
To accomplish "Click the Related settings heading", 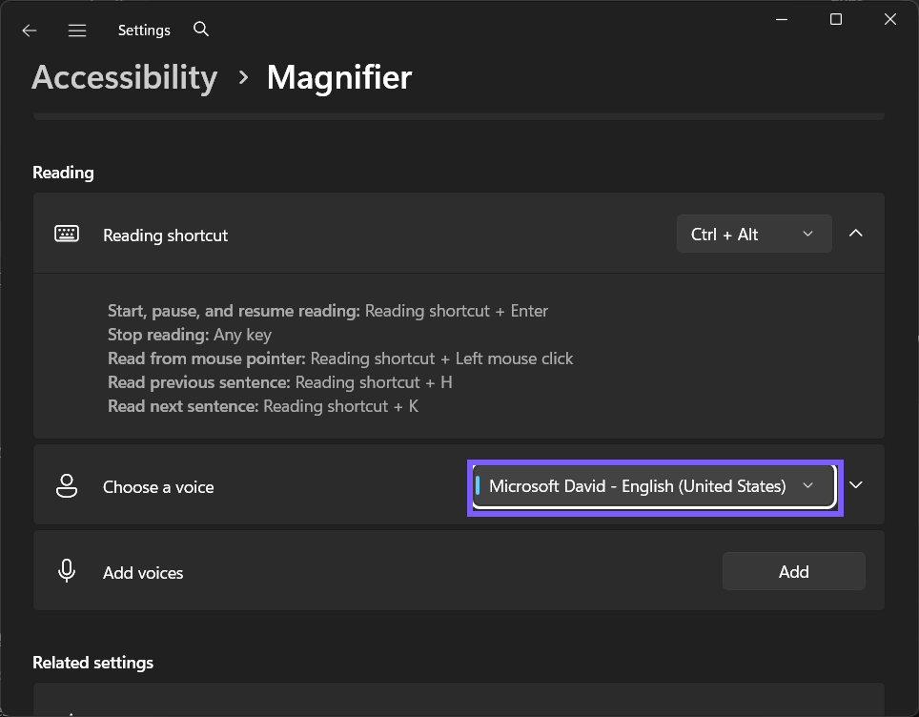I will [93, 663].
